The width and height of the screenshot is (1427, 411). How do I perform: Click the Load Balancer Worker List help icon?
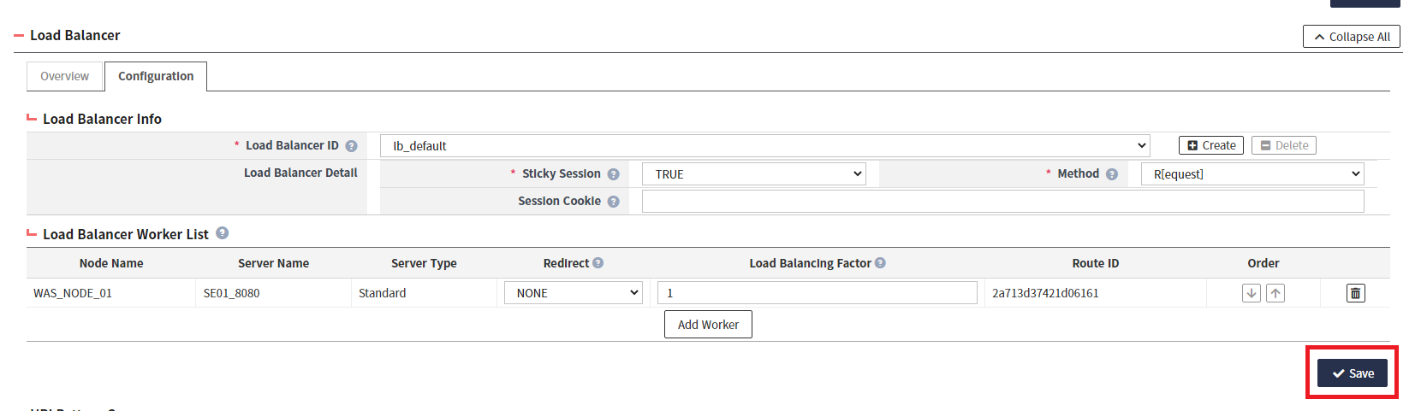pyautogui.click(x=222, y=233)
